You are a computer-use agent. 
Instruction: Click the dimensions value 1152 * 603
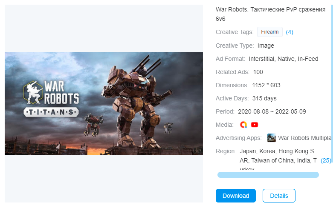click(x=266, y=85)
